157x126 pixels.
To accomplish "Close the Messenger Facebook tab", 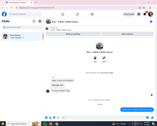I will (31, 3).
